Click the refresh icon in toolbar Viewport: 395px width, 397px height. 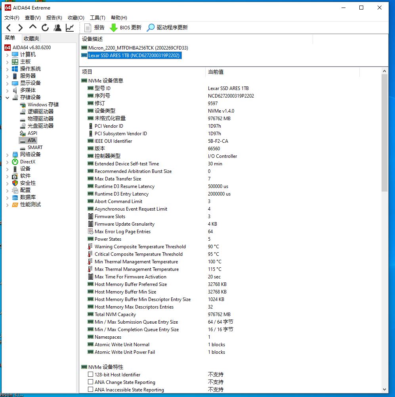pos(45,27)
